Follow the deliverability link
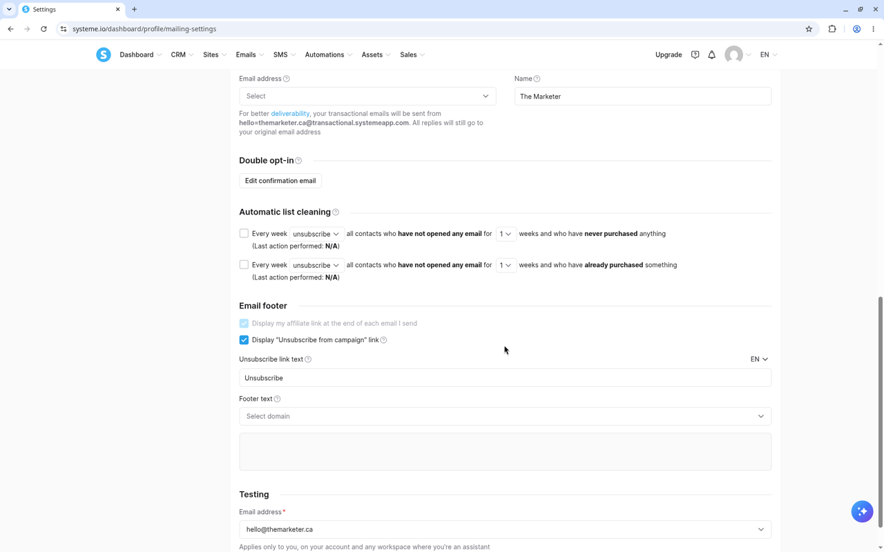Image resolution: width=884 pixels, height=552 pixels. point(290,114)
